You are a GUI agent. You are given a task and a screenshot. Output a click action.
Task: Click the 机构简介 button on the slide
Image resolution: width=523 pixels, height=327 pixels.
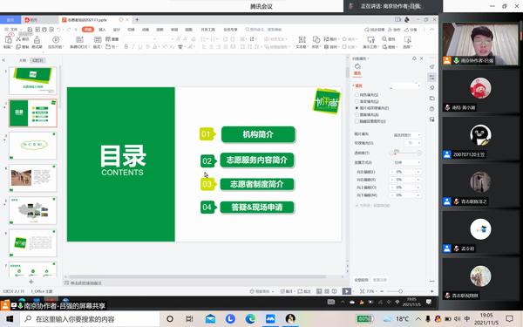pyautogui.click(x=258, y=134)
